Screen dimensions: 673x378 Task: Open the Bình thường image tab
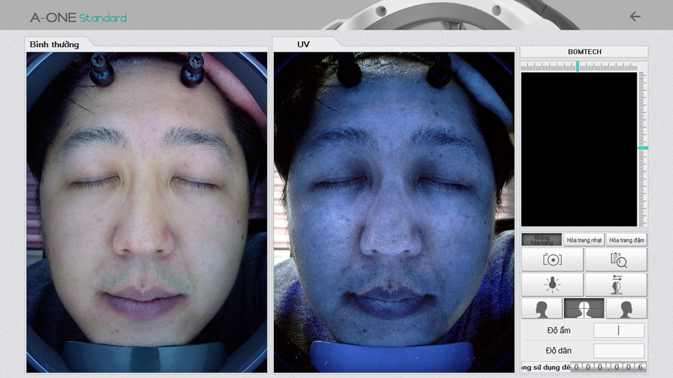coord(55,44)
